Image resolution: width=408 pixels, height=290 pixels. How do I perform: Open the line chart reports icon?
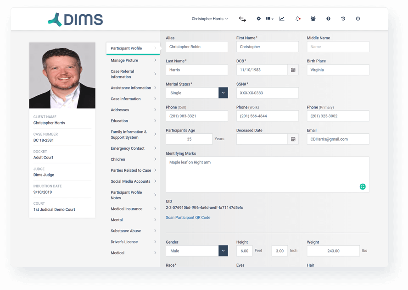pos(281,19)
